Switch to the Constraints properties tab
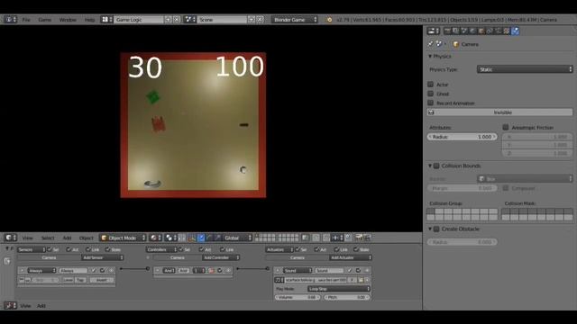This screenshot has width=577, height=324. [x=490, y=31]
